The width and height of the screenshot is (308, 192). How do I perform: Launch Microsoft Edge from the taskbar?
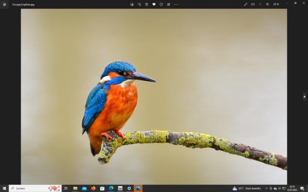pos(111,188)
